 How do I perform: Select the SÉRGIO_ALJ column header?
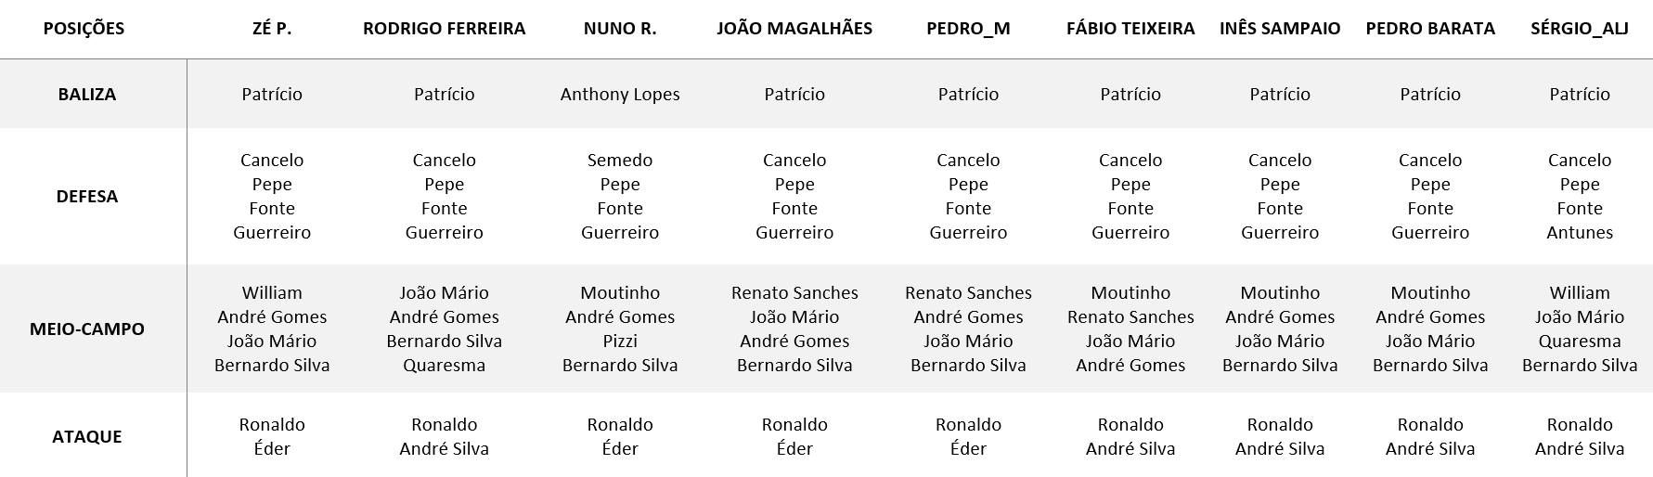(x=1580, y=29)
